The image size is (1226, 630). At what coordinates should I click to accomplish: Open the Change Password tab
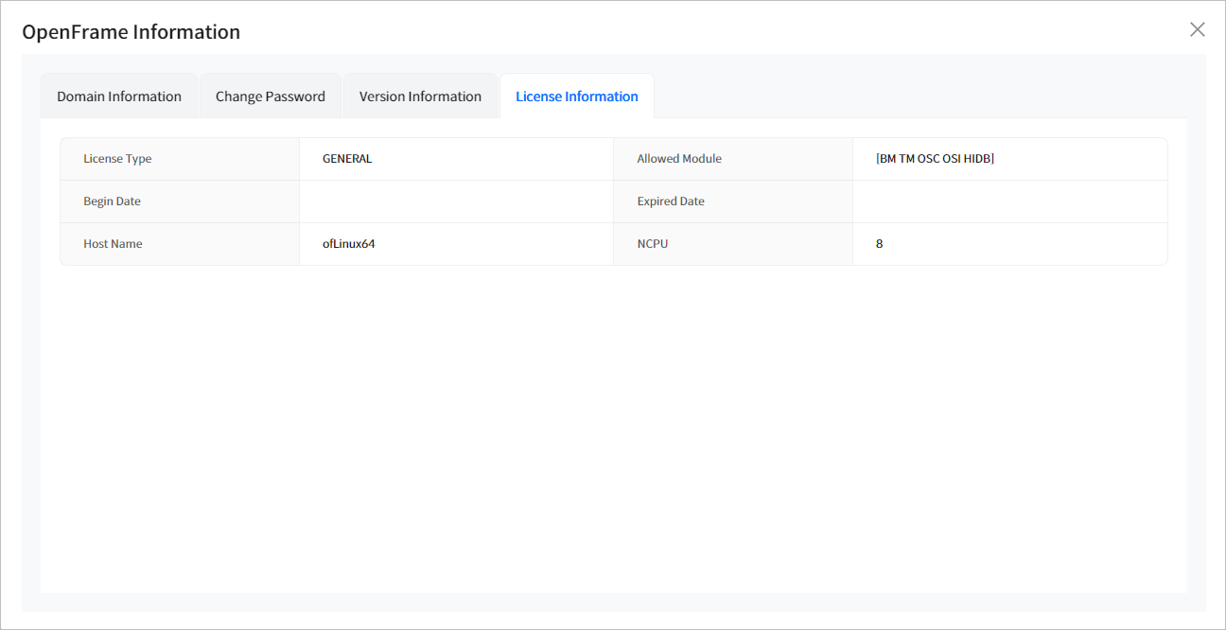pyautogui.click(x=271, y=96)
